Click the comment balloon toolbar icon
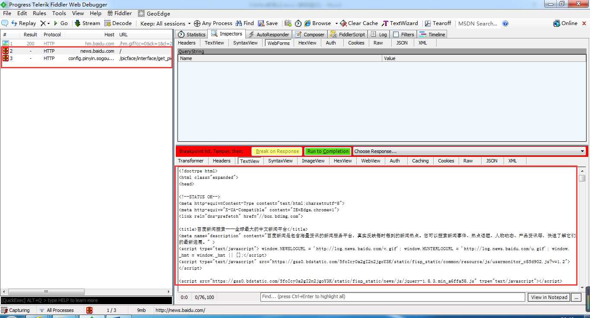This screenshot has width=590, height=318. point(5,23)
